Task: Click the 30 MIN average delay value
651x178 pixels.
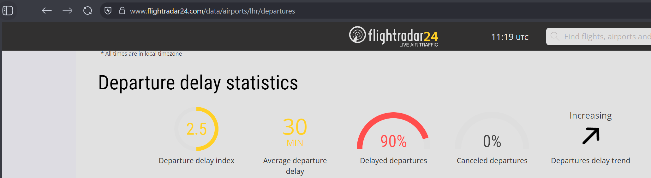Action: coord(295,132)
